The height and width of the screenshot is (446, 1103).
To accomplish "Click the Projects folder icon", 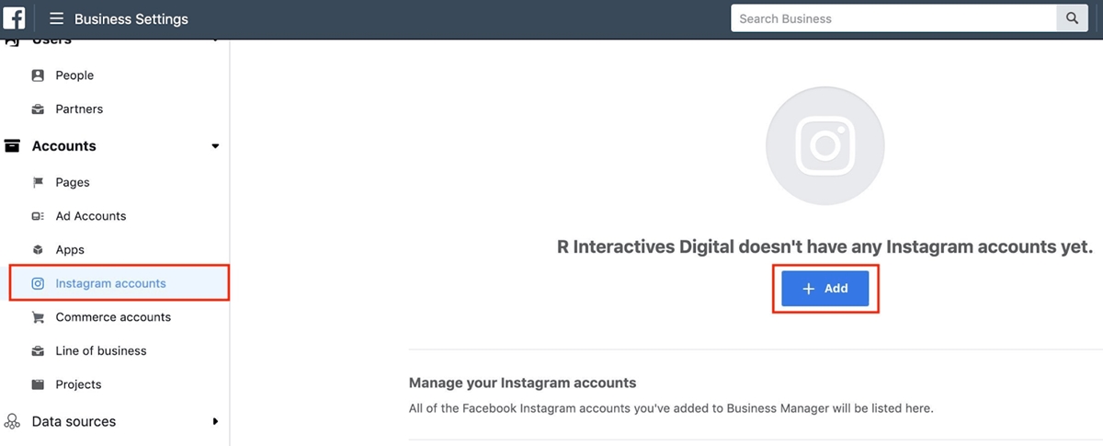I will click(38, 384).
